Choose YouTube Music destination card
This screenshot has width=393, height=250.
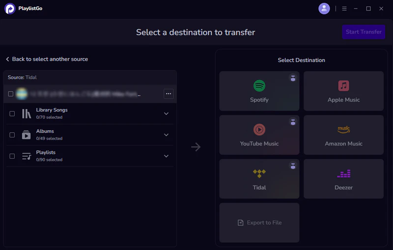[x=259, y=135]
